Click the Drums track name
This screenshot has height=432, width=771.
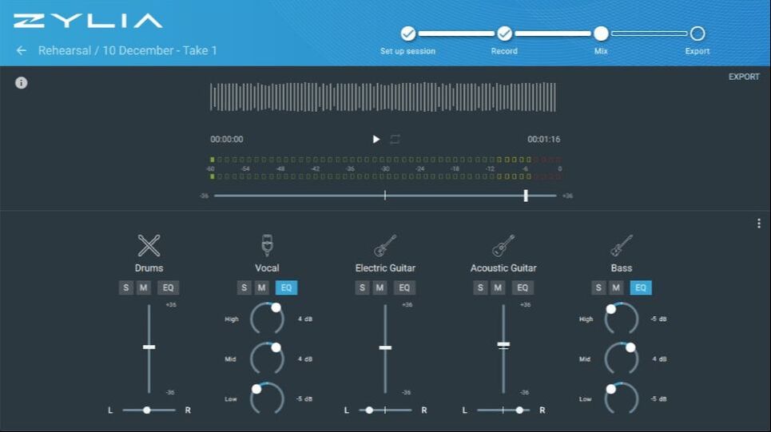point(149,268)
